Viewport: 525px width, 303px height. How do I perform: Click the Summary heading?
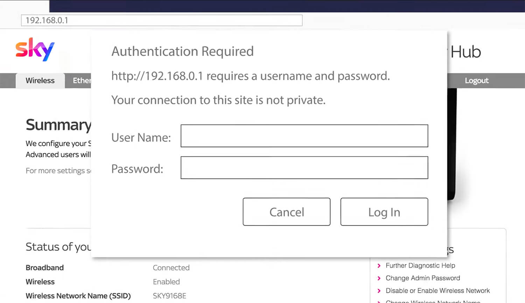pyautogui.click(x=58, y=125)
